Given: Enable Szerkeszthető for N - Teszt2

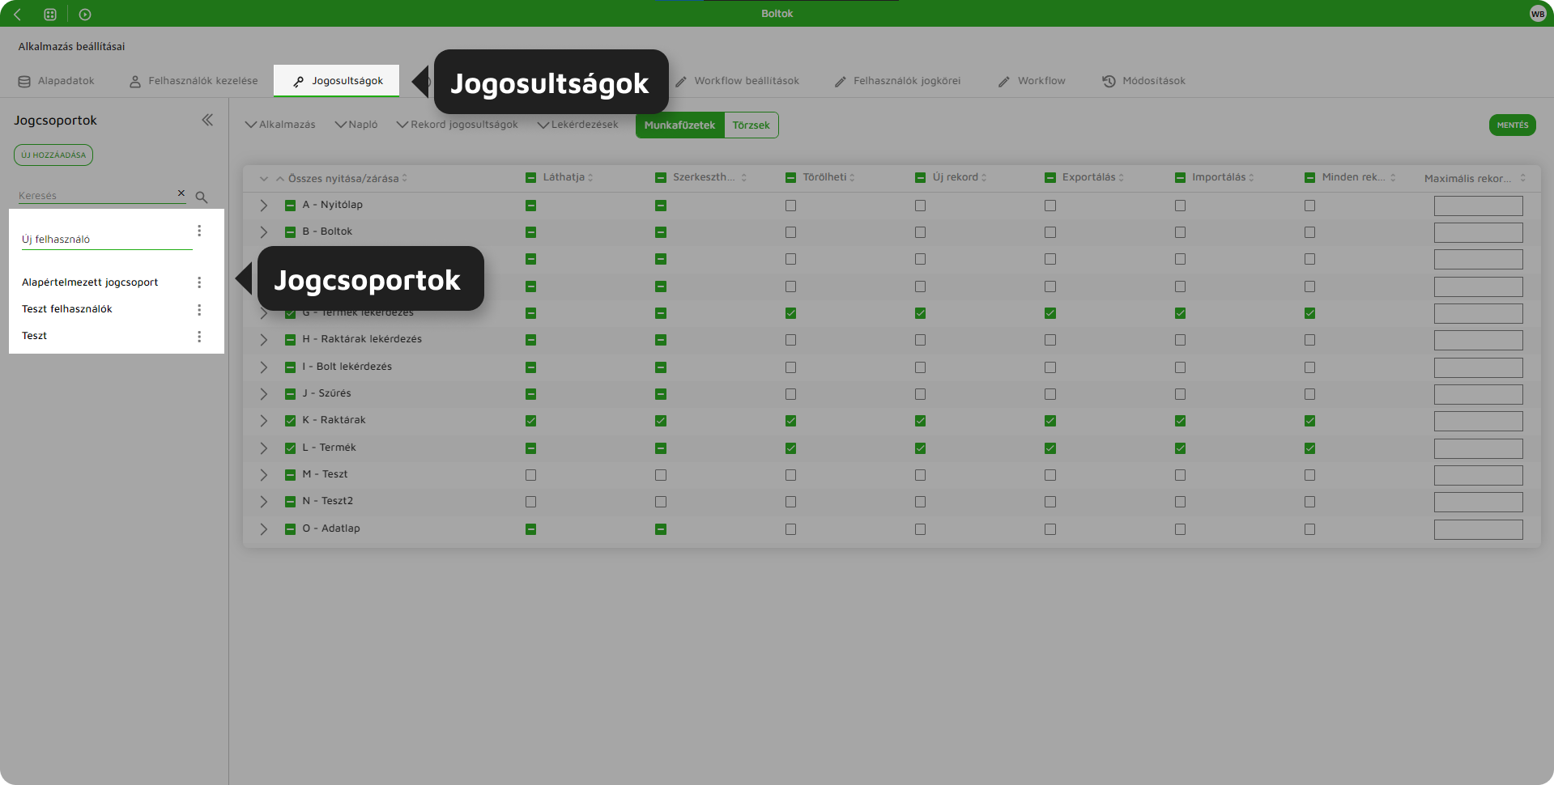Looking at the screenshot, I should pos(661,502).
